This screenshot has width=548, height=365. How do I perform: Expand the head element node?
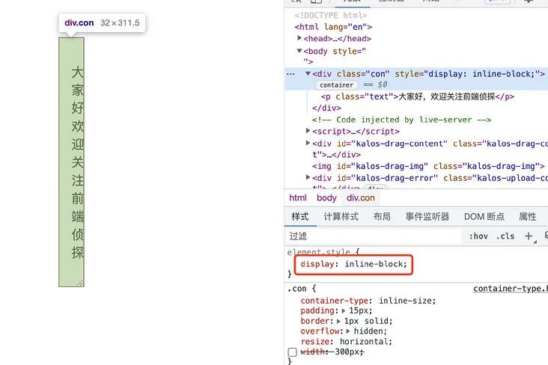coord(299,37)
